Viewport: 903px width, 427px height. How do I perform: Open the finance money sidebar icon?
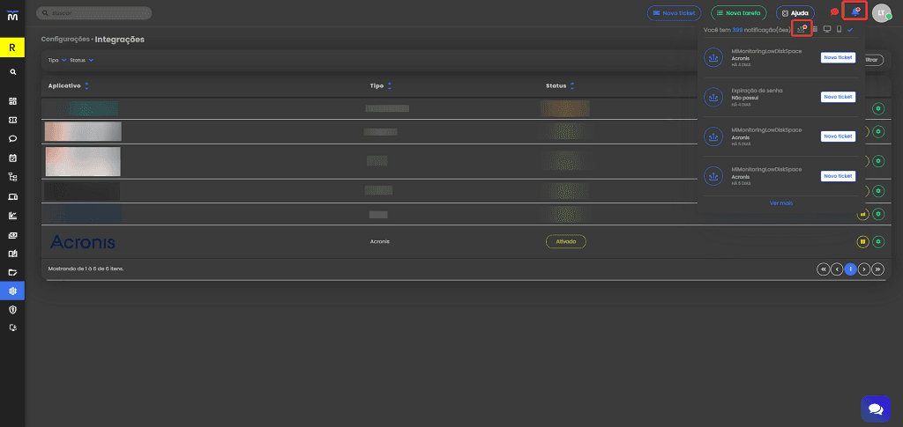click(x=12, y=235)
